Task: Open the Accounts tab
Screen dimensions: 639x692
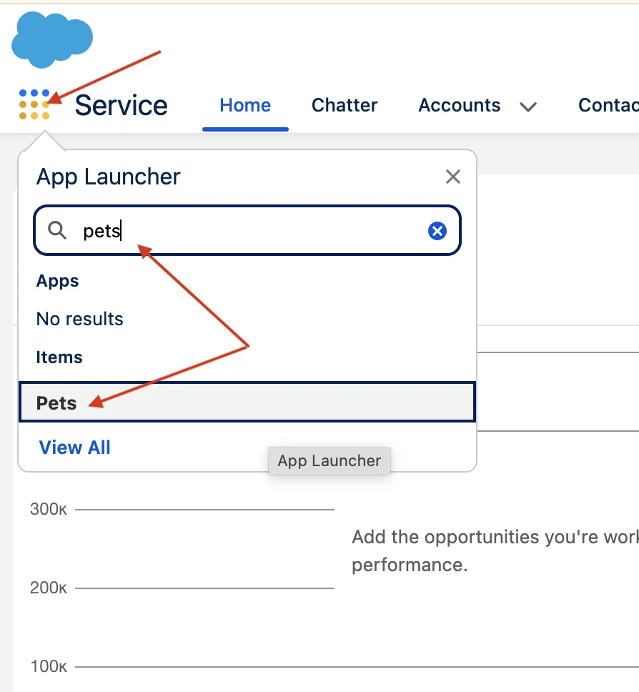Action: (460, 106)
